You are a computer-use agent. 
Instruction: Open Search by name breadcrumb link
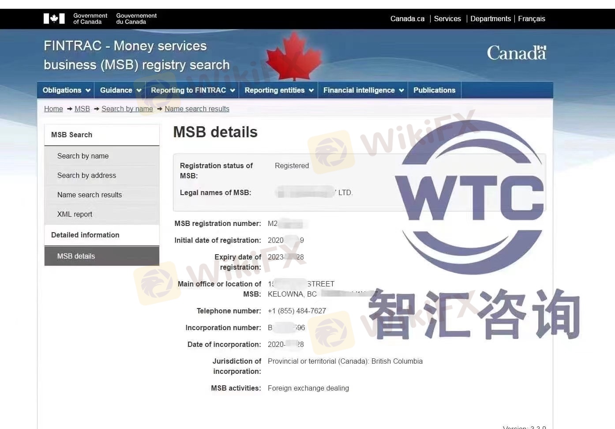[127, 109]
